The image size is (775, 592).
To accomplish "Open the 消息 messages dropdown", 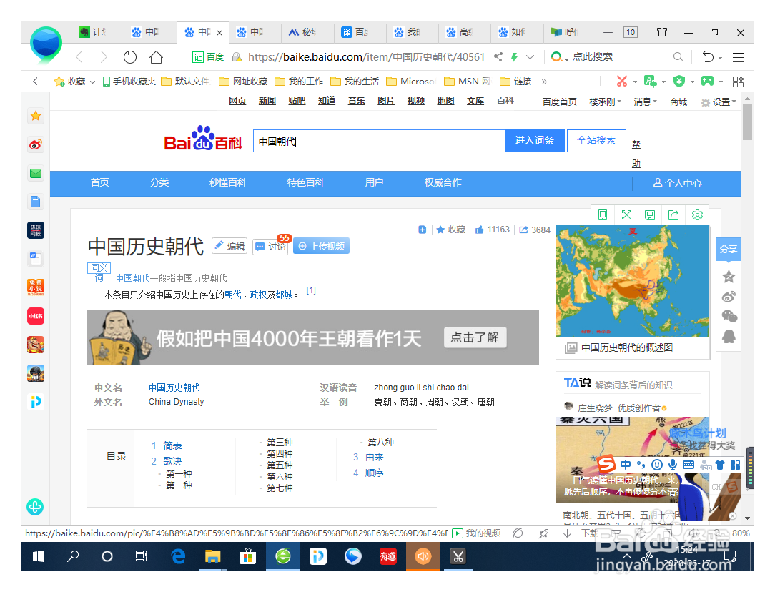I will (645, 102).
